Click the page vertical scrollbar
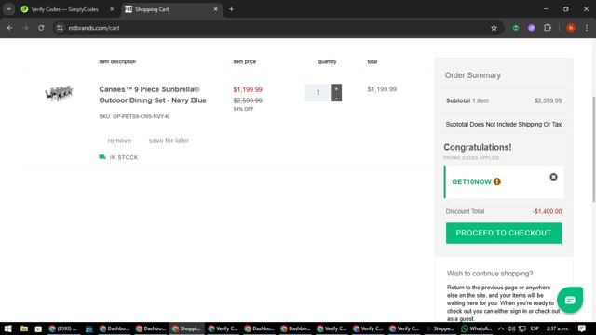 click(x=593, y=149)
